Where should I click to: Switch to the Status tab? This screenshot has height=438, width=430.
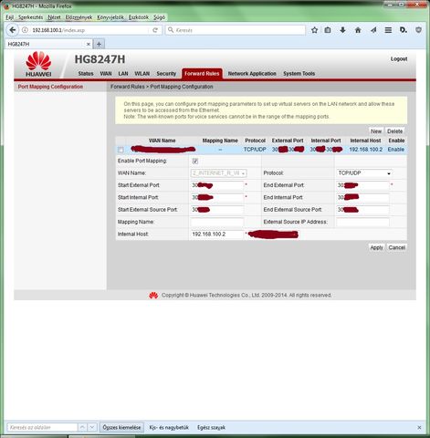point(86,74)
